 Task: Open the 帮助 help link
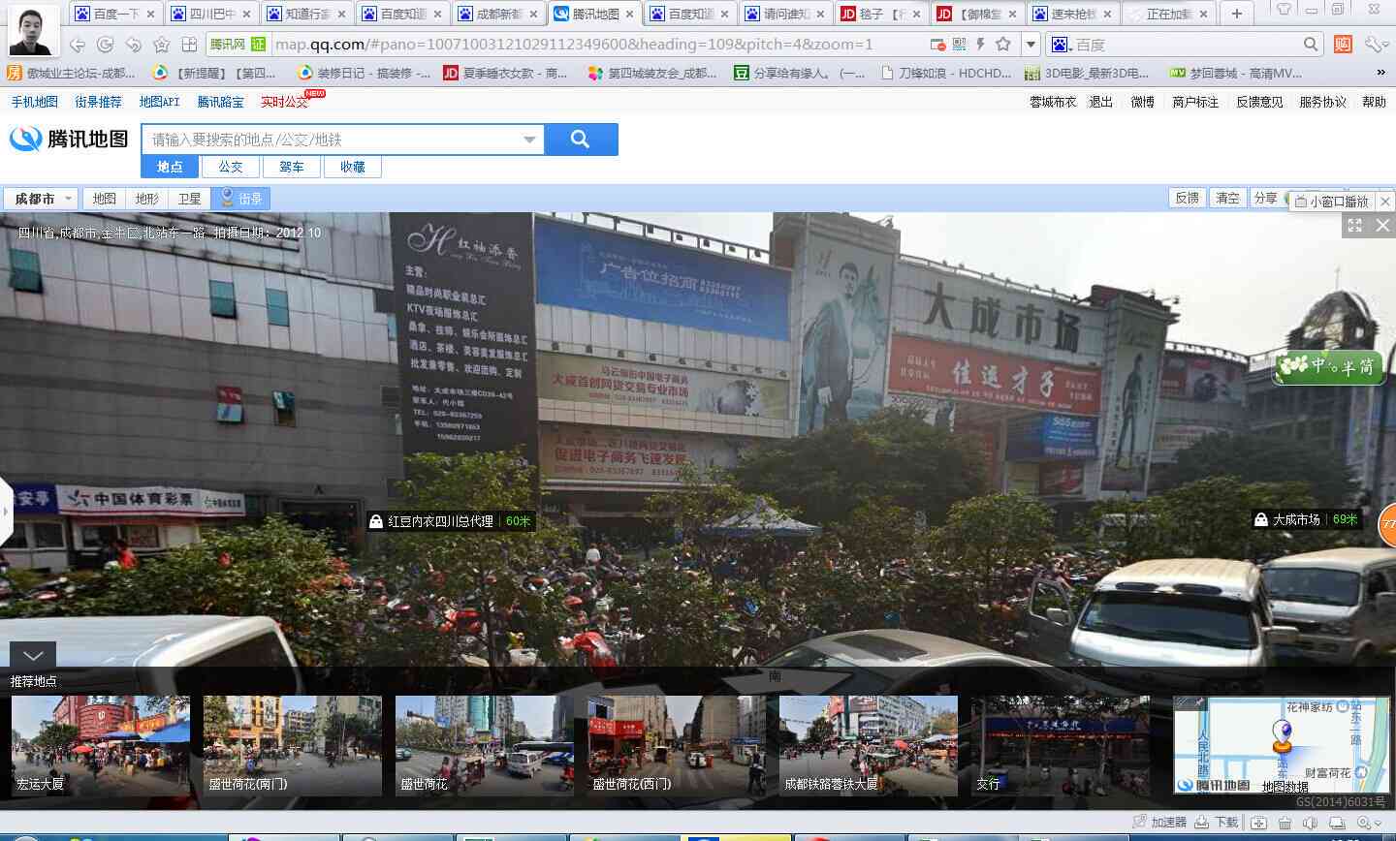tap(1374, 102)
